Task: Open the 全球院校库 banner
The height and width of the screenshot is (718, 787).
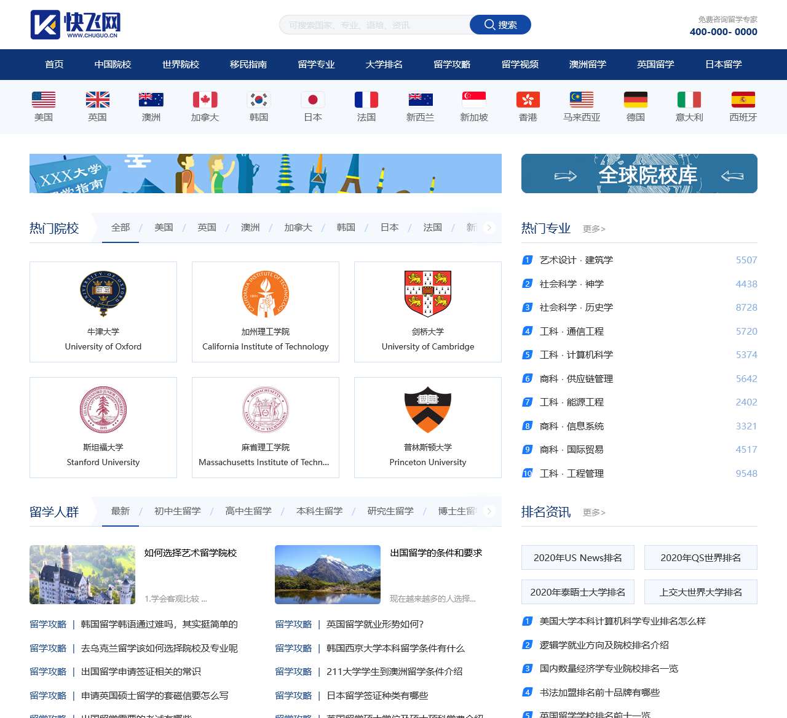Action: [639, 174]
